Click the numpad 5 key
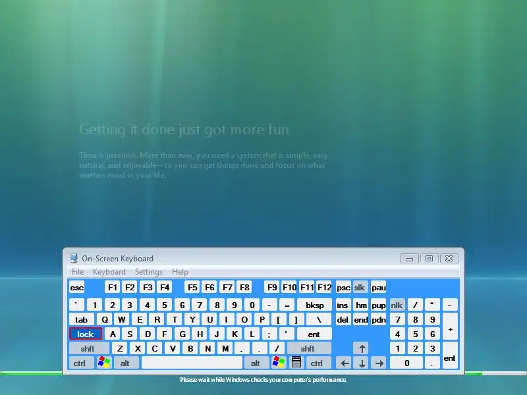This screenshot has height=395, width=527. pyautogui.click(x=415, y=334)
